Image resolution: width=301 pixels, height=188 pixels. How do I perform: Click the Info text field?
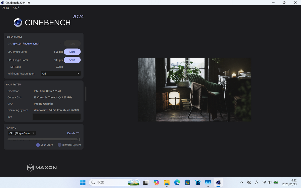click(x=57, y=117)
